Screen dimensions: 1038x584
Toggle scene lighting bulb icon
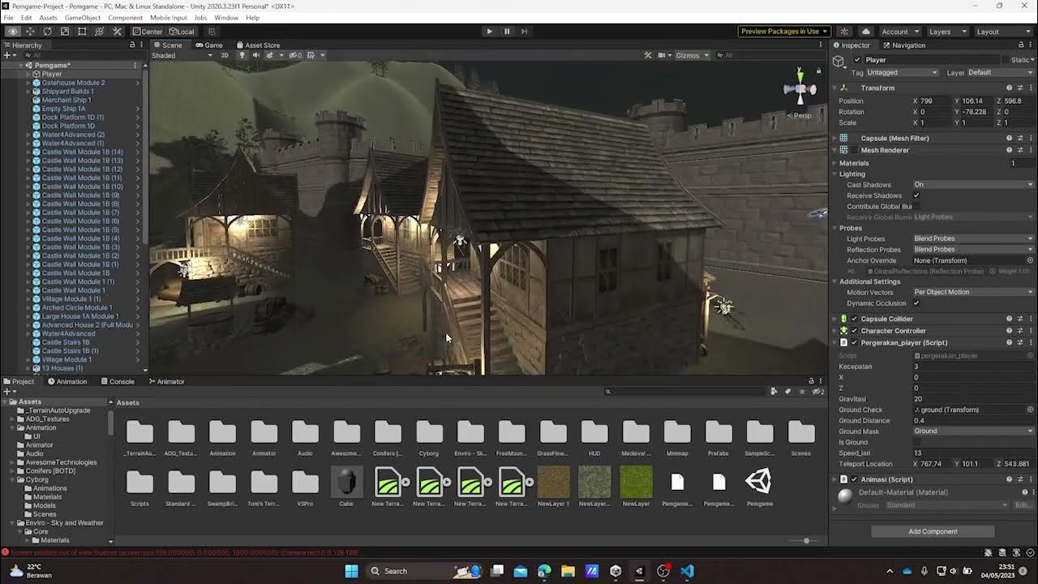242,55
